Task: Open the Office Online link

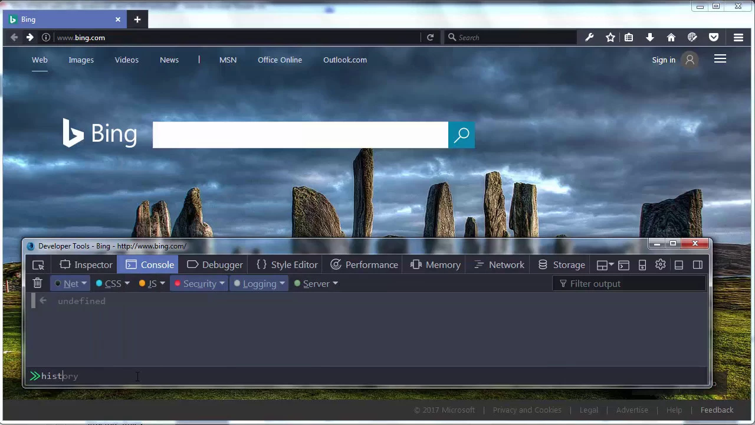Action: point(280,60)
